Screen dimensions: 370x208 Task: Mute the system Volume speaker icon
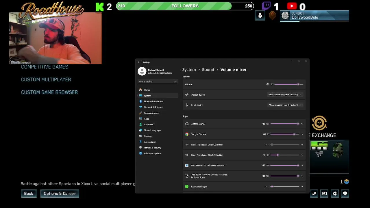[x=268, y=84]
